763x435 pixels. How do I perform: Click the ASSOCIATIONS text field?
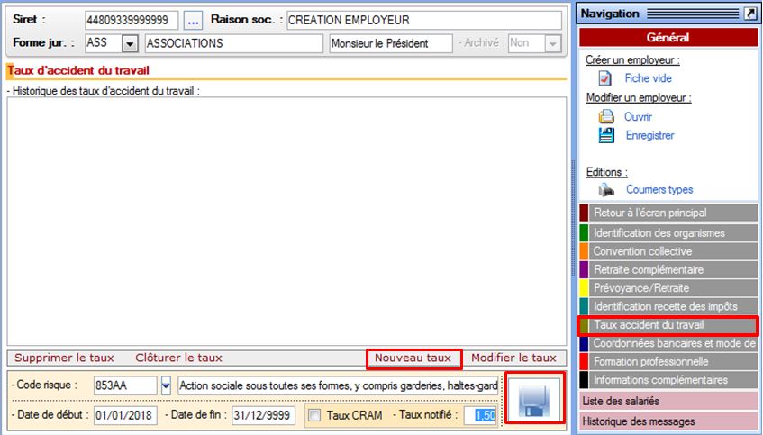[234, 44]
